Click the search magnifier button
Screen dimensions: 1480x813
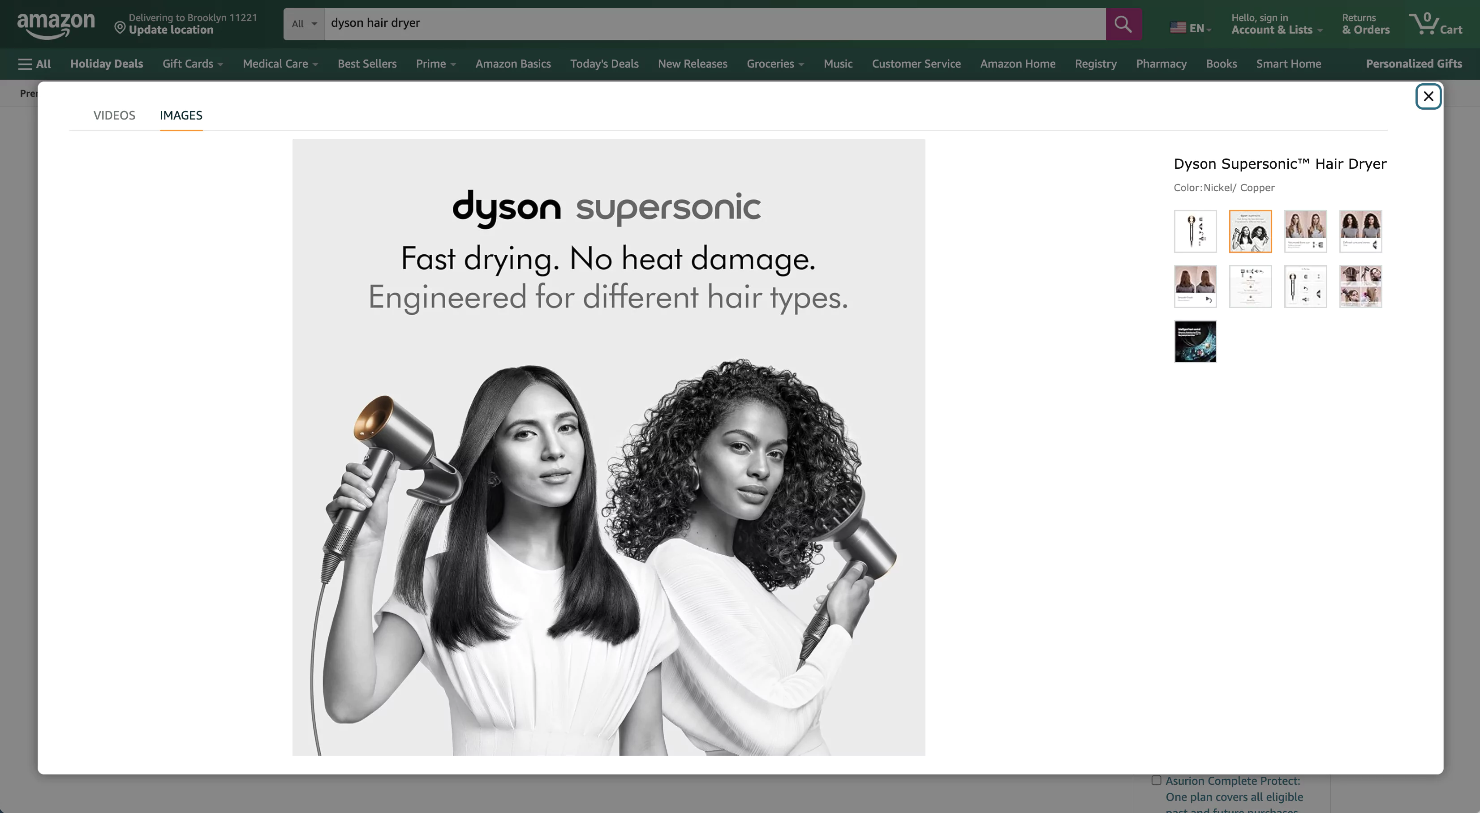coord(1123,24)
